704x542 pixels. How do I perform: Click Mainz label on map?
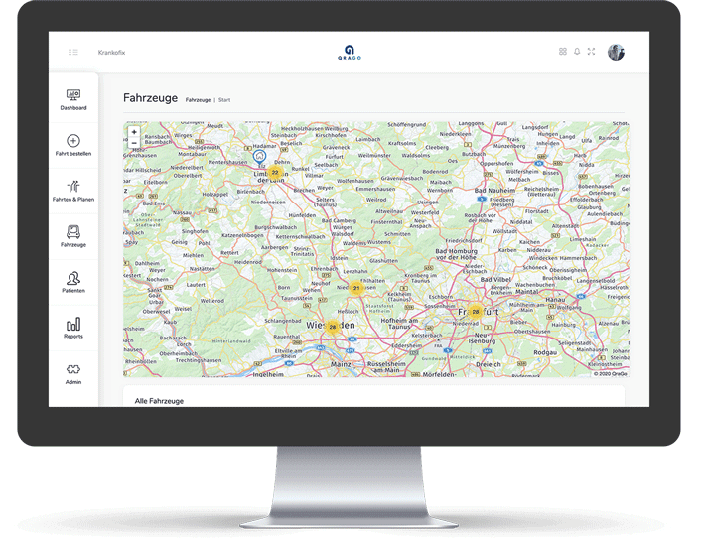coord(341,364)
